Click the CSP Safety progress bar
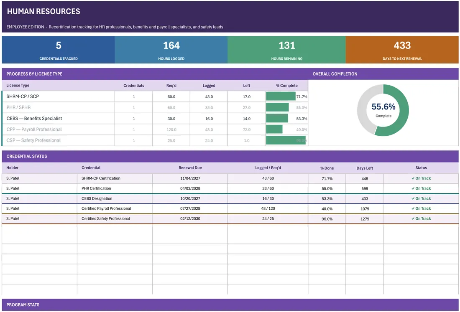The image size is (460, 312). click(286, 140)
